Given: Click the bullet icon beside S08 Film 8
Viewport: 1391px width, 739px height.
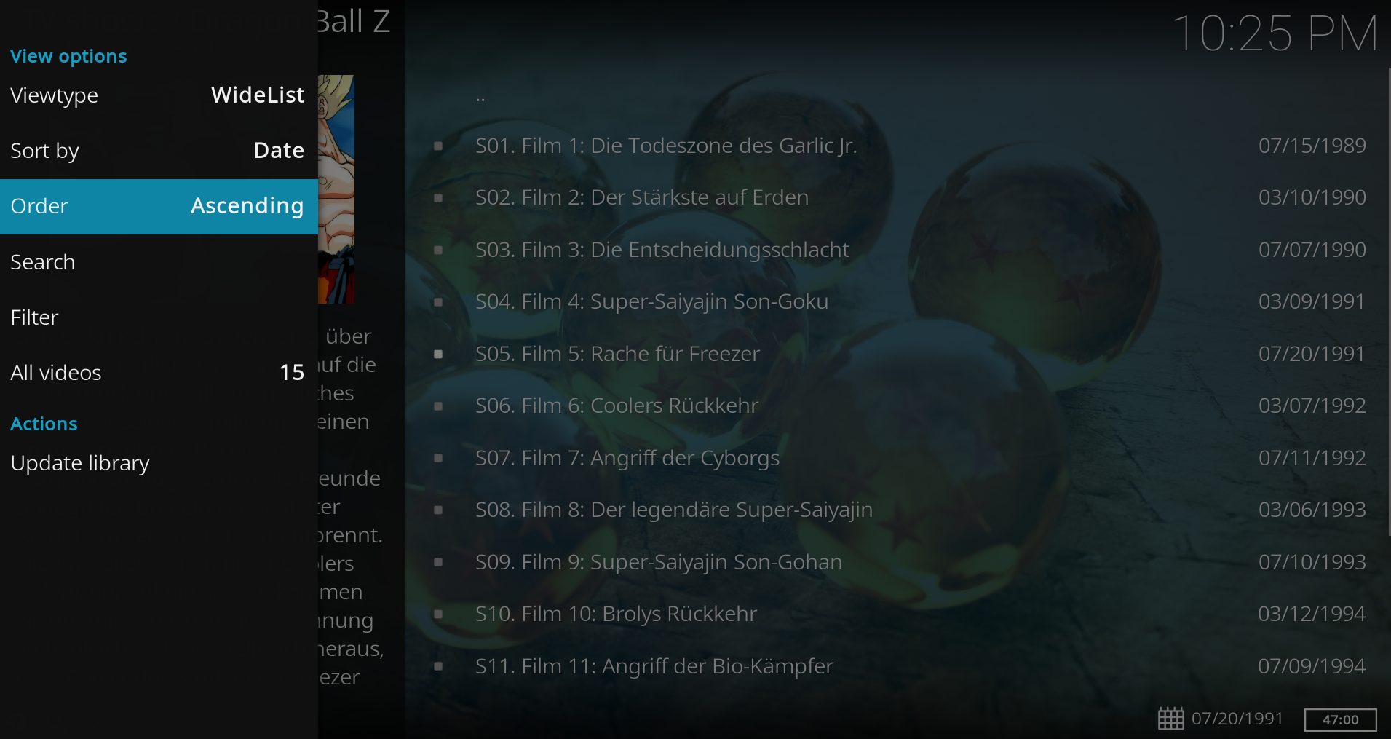Looking at the screenshot, I should click(438, 510).
